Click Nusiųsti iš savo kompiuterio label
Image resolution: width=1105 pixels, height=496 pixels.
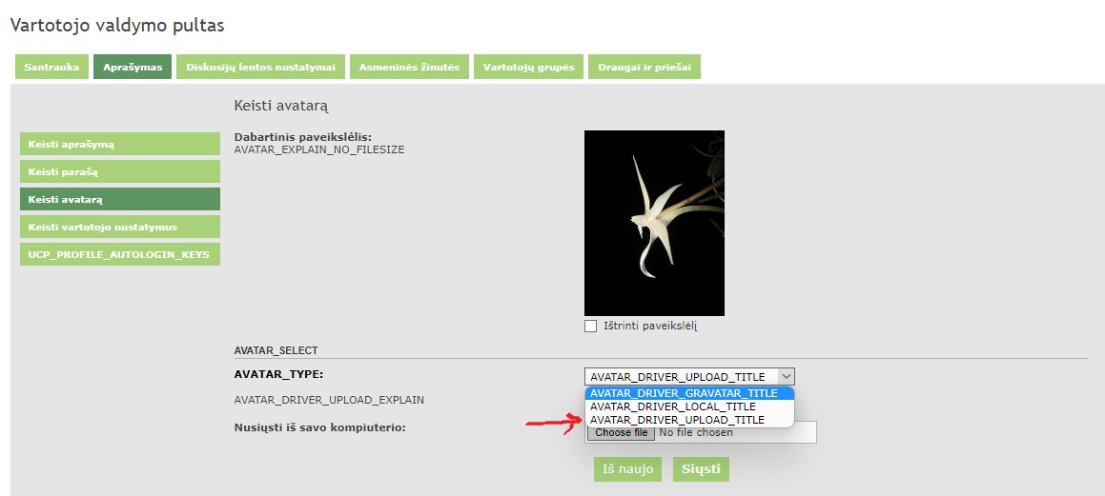pyautogui.click(x=320, y=427)
